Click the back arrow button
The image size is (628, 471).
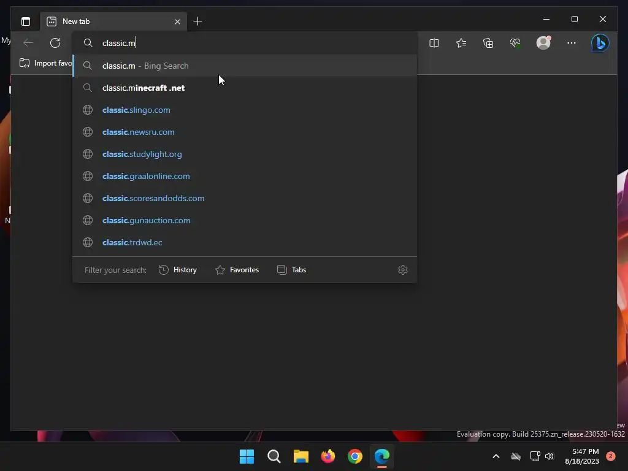(28, 43)
